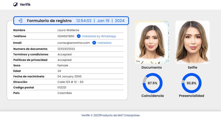The height and width of the screenshot is (119, 221).
Task: Select the name Laura Walteros
Action: pyautogui.click(x=68, y=30)
